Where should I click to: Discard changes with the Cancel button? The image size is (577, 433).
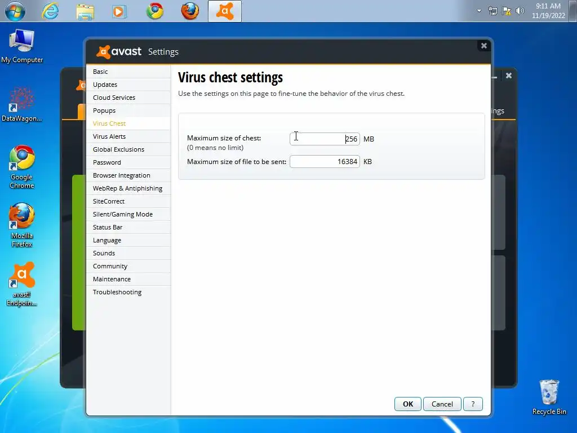coord(442,404)
